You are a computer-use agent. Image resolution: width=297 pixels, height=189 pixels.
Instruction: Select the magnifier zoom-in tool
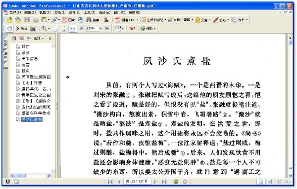pos(44,29)
